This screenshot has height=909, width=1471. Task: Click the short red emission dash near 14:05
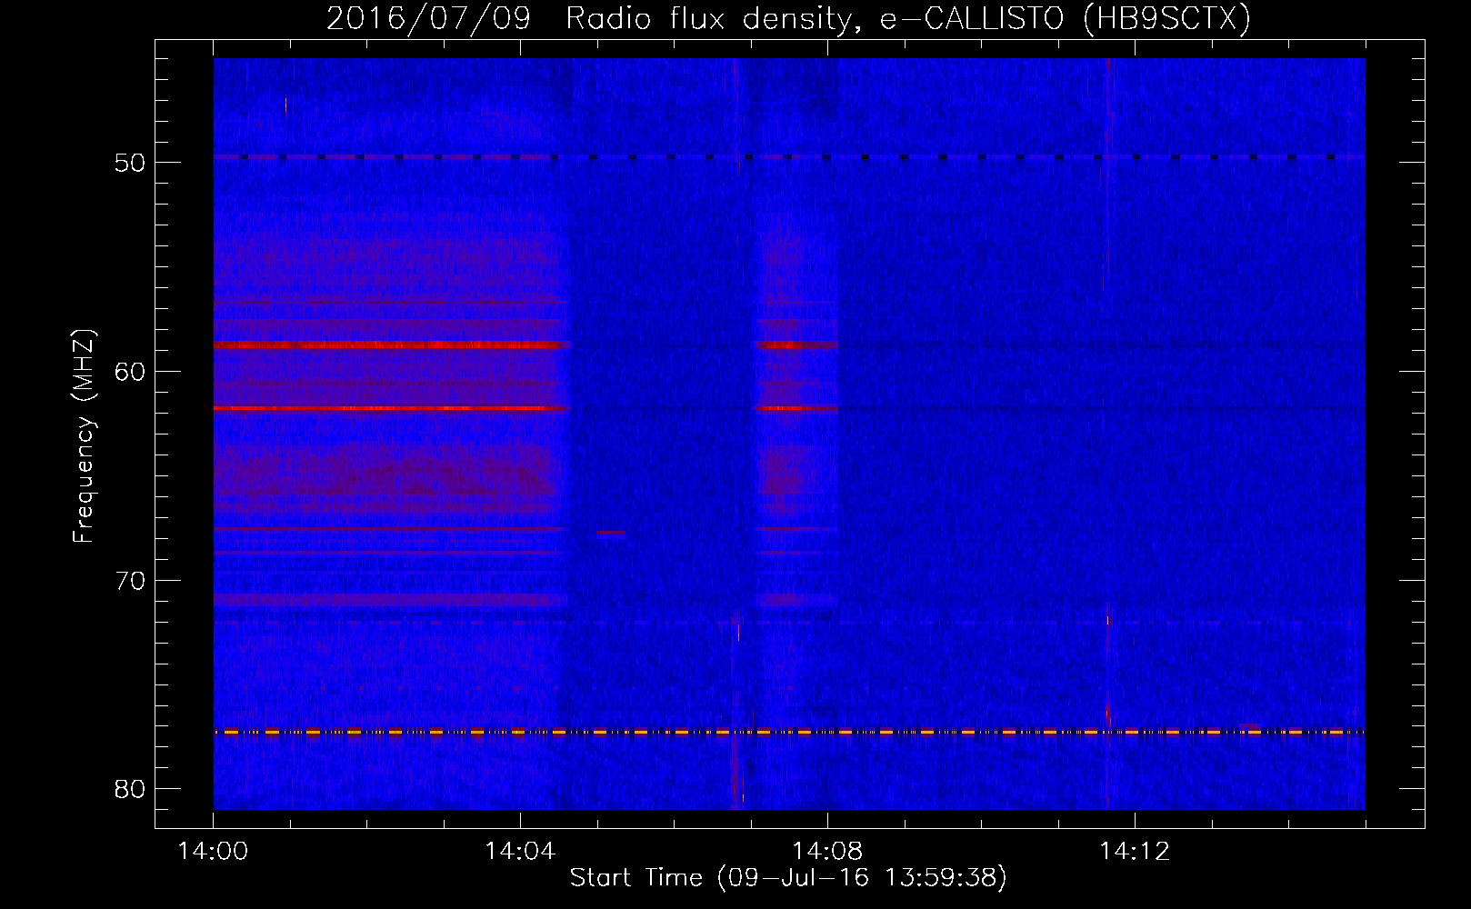[x=611, y=533]
